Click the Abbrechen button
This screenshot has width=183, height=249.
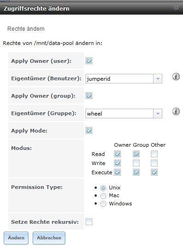click(49, 238)
